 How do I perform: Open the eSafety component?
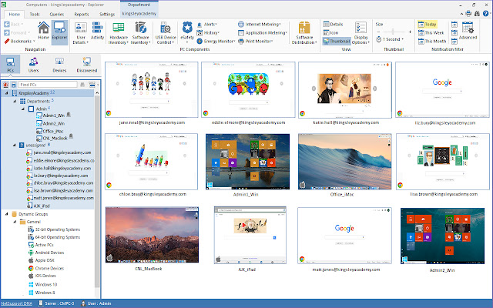[x=187, y=32]
